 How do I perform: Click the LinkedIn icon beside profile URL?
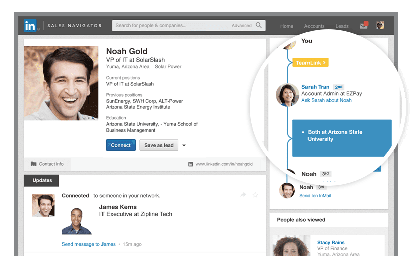(x=191, y=164)
